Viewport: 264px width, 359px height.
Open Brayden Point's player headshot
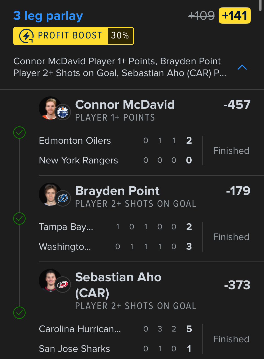pyautogui.click(x=50, y=194)
